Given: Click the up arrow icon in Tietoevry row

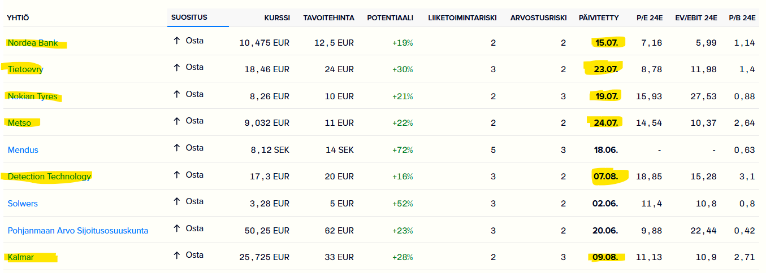Looking at the screenshot, I should tap(176, 68).
